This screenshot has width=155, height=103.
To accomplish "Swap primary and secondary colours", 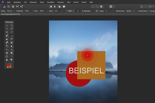I will coord(11,64).
